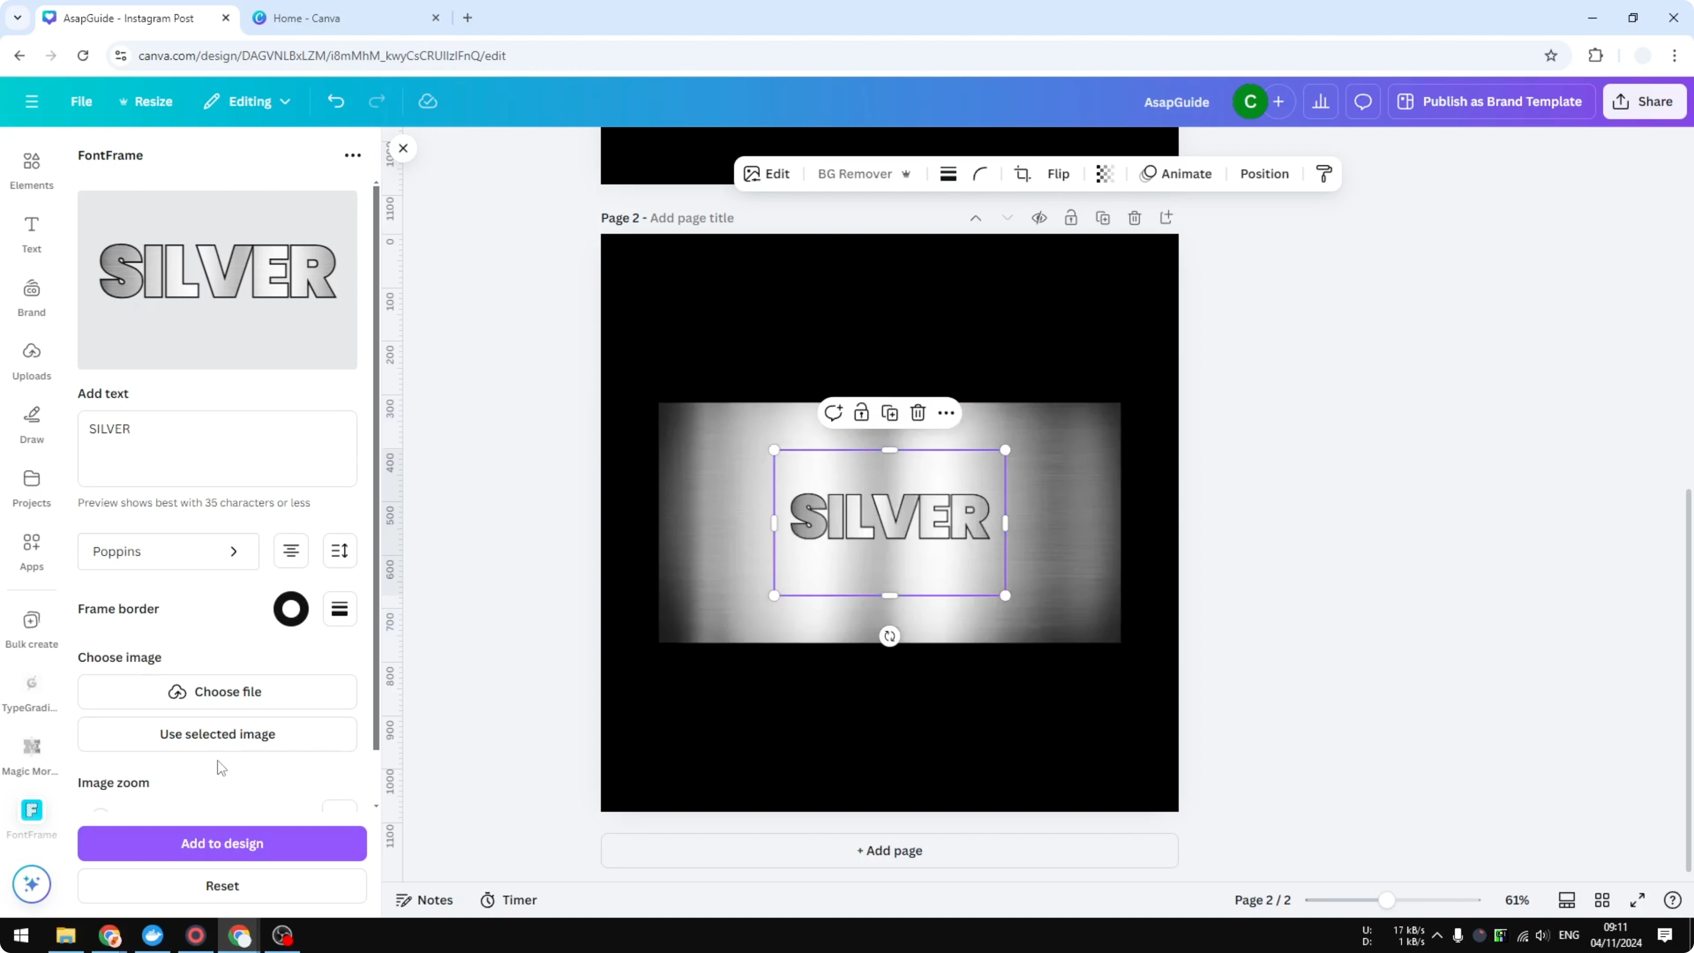Check the cloud save status icon
Image resolution: width=1694 pixels, height=953 pixels.
428,101
